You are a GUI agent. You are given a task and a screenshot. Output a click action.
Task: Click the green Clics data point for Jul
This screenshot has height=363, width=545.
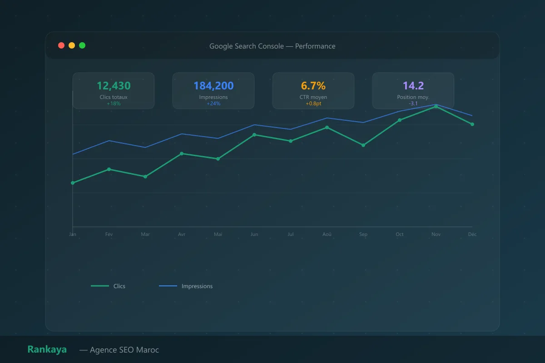[x=291, y=141]
